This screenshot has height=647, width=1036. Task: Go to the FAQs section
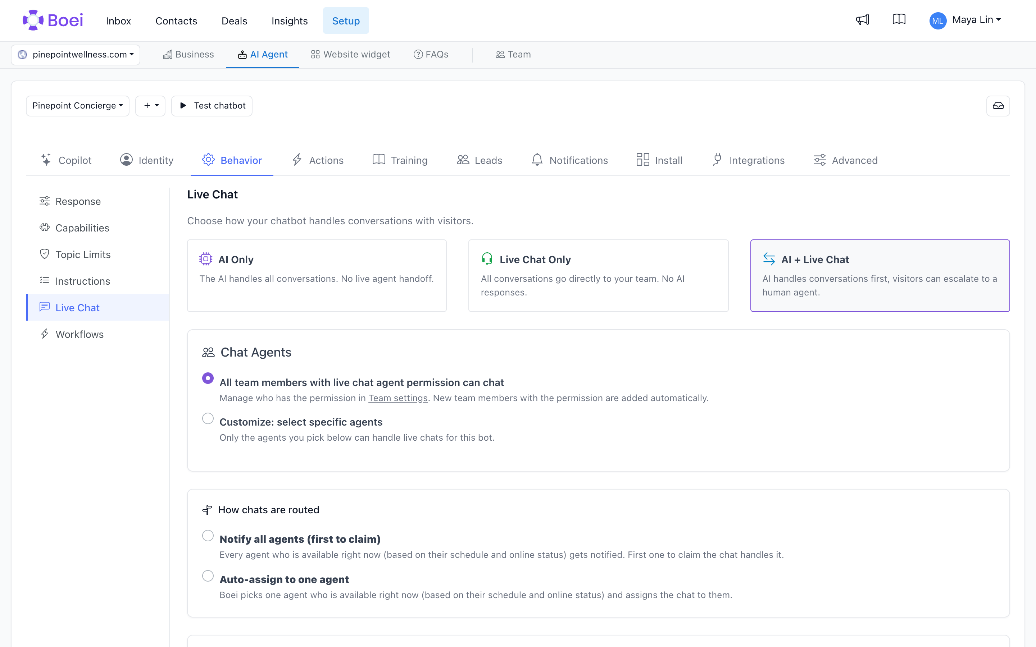tap(431, 54)
